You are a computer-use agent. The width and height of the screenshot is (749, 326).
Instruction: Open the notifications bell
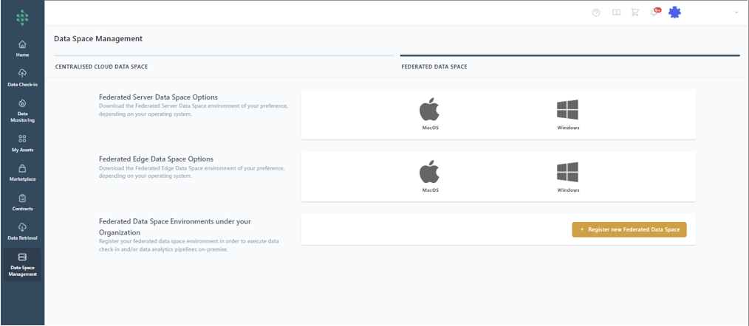(x=654, y=13)
